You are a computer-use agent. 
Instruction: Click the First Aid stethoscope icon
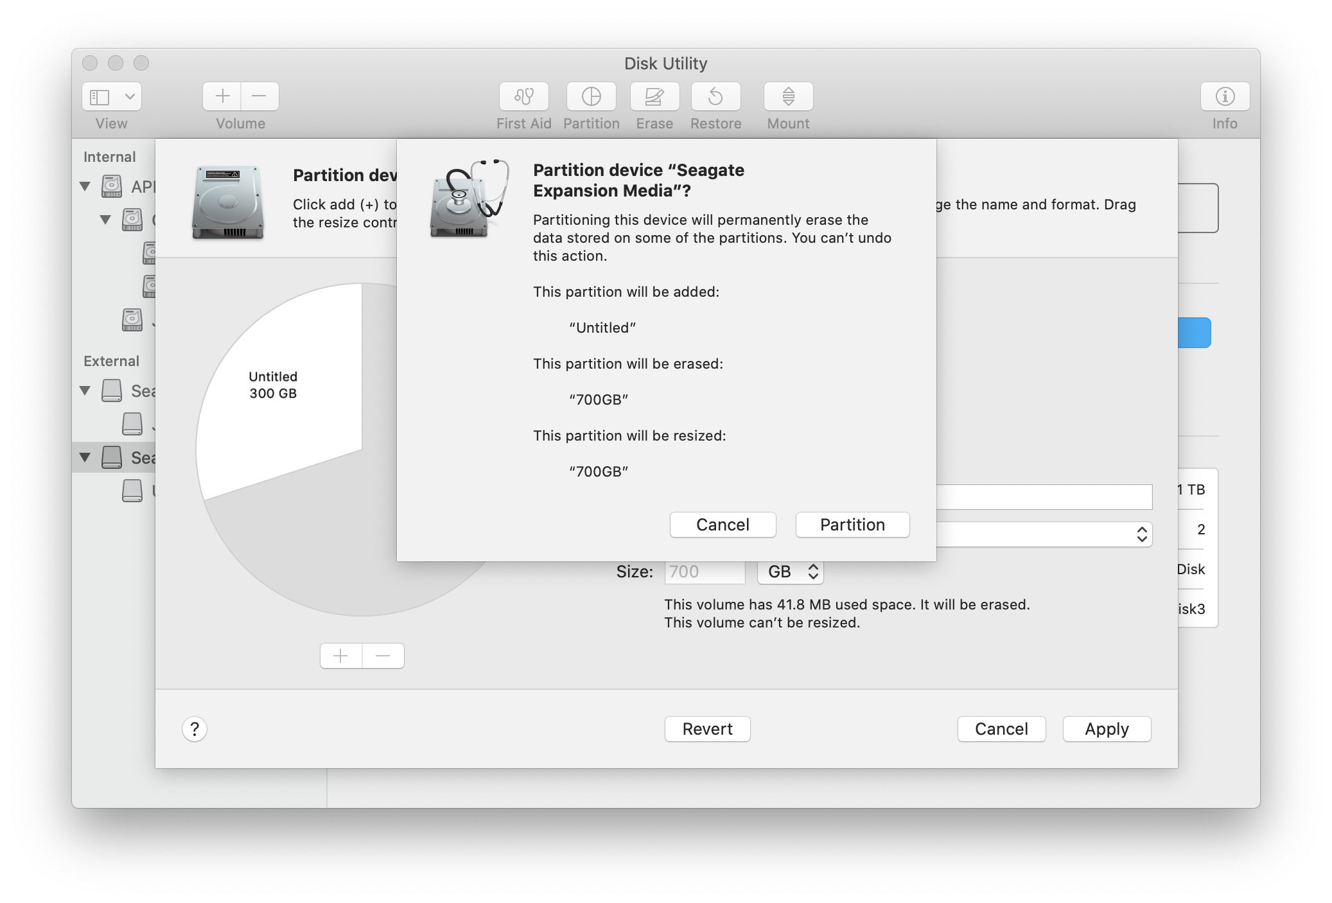tap(523, 96)
